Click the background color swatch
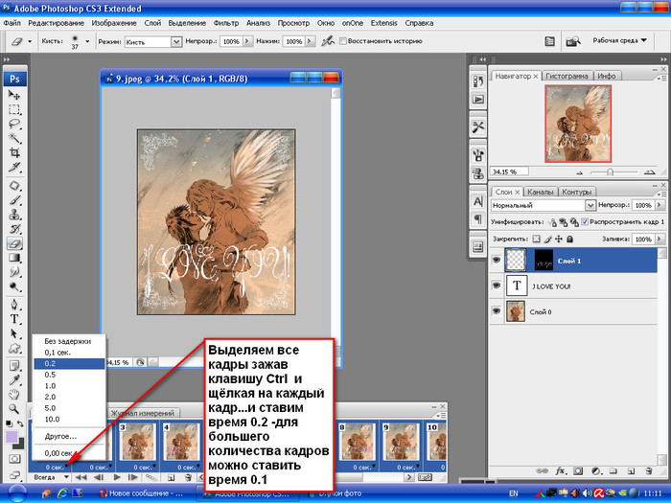 tap(20, 445)
